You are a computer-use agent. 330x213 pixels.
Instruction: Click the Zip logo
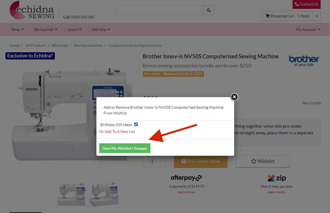click(x=277, y=178)
